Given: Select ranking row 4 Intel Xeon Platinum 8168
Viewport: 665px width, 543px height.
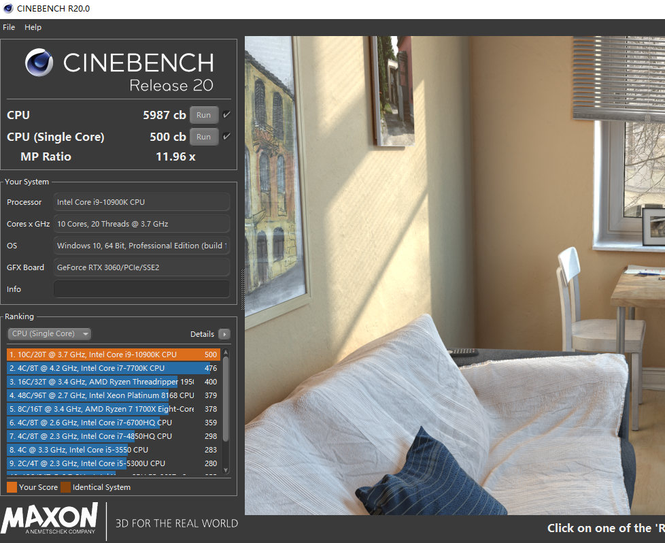Looking at the screenshot, I should (x=114, y=395).
